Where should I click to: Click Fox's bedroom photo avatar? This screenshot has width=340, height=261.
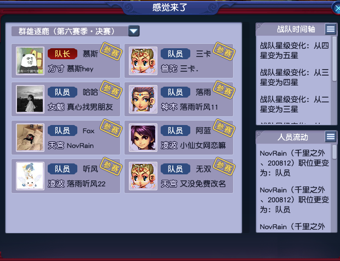(x=30, y=138)
